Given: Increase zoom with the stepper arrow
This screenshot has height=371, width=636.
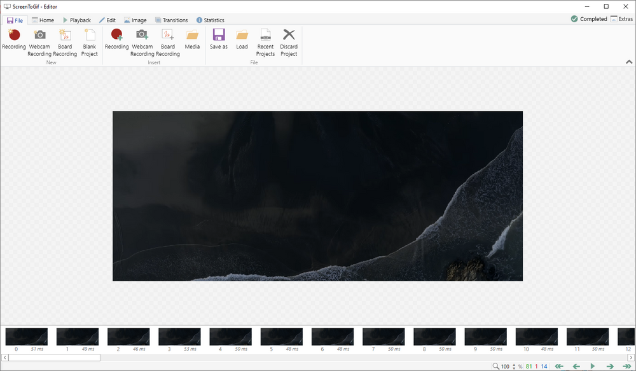Looking at the screenshot, I should point(514,365).
